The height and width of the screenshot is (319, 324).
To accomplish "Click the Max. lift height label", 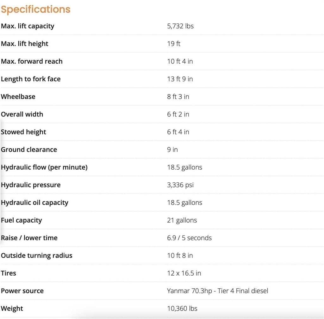I will pos(25,44).
